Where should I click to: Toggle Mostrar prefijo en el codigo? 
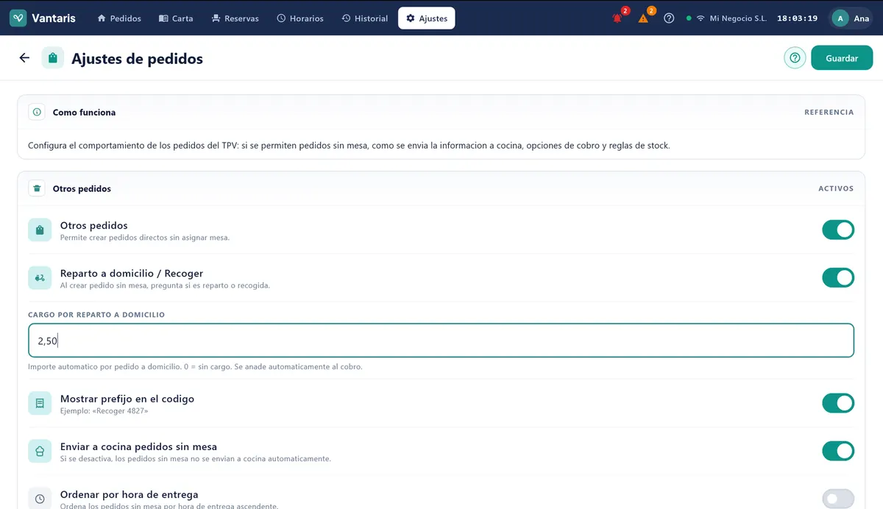coord(838,403)
